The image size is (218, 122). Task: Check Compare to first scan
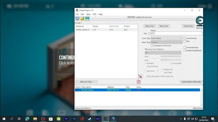pos(152,45)
